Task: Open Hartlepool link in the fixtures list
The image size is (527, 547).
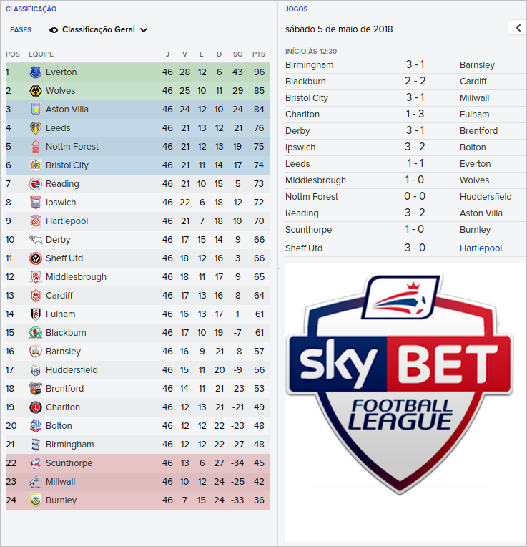Action: coord(481,248)
